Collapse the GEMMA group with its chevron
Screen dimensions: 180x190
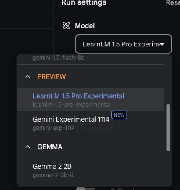click(x=28, y=147)
